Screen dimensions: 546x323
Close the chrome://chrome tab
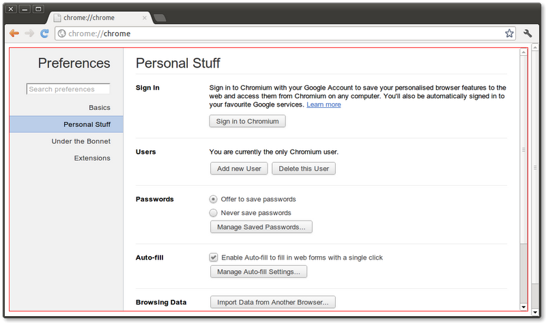tap(145, 18)
